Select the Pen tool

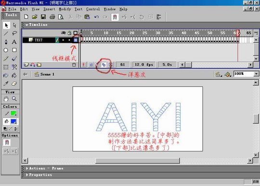[6, 42]
